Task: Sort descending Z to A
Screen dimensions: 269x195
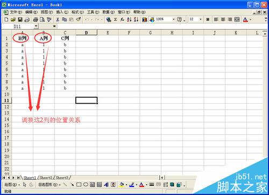Action: 136,19
